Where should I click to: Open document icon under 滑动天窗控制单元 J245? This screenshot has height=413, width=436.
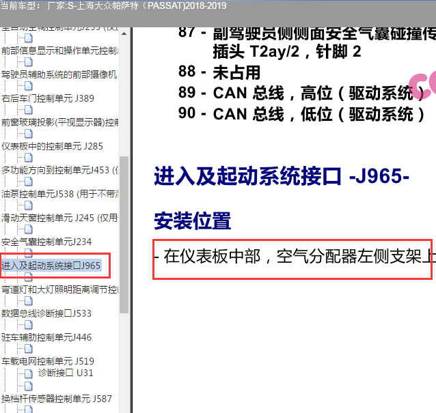(29, 229)
